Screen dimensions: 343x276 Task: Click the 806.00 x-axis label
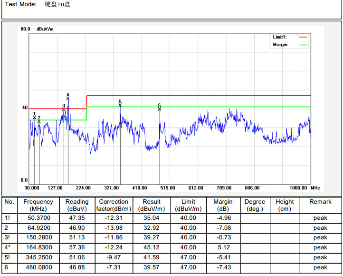(x=252, y=188)
